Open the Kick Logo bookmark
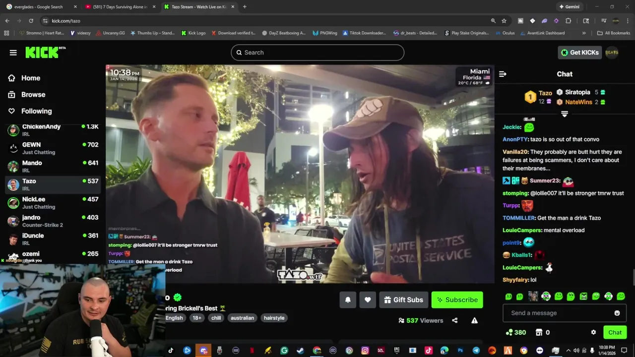This screenshot has height=357, width=635. [193, 33]
